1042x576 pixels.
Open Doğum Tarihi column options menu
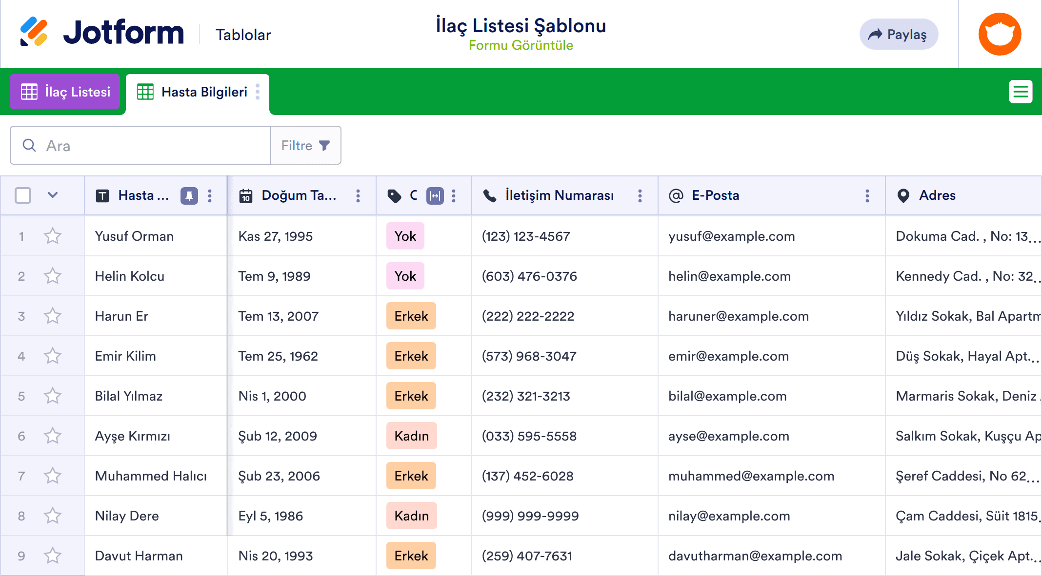[358, 196]
